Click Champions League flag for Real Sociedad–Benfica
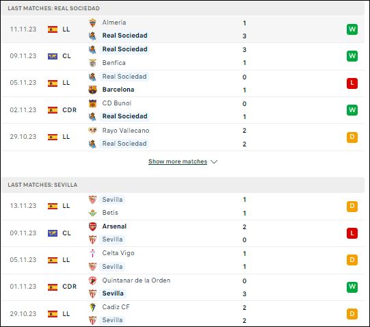The width and height of the screenshot is (370, 327). [x=53, y=56]
